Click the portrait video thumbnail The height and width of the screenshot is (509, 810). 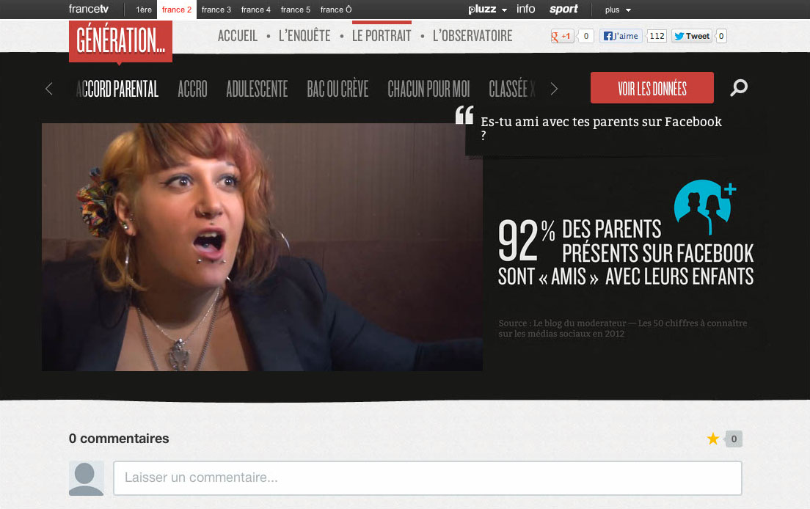click(x=262, y=246)
